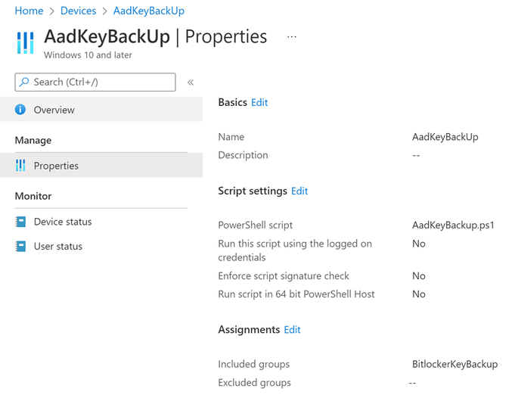Edit the Script settings section
This screenshot has height=398, width=512.
(x=299, y=191)
